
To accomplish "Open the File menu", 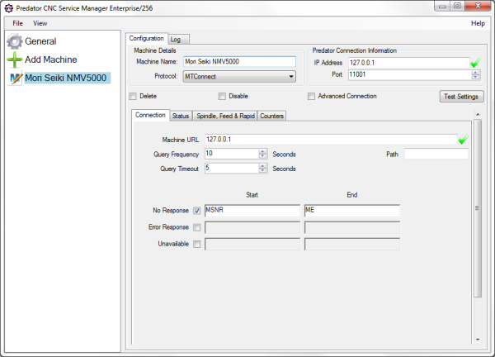I will 18,23.
